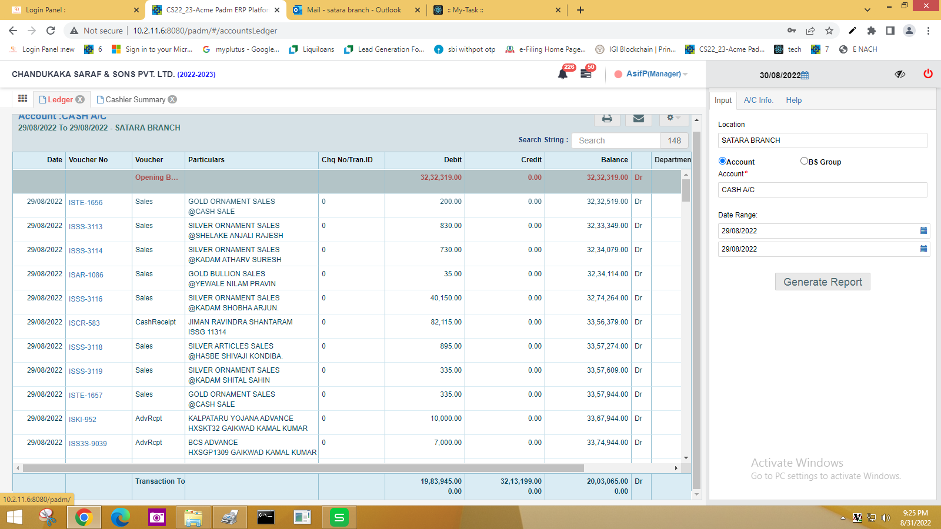Select the Input tab
941x529 pixels.
tap(723, 101)
